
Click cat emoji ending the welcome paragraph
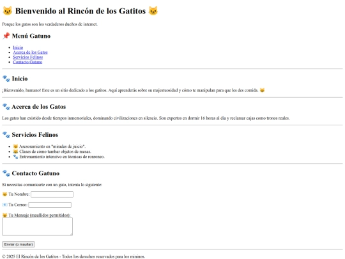tap(262, 90)
